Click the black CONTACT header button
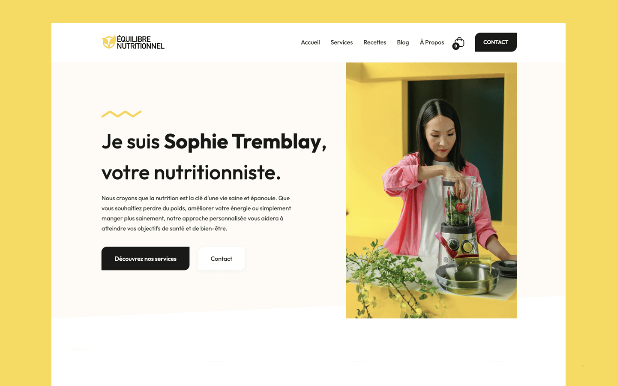617x386 pixels. pos(496,42)
